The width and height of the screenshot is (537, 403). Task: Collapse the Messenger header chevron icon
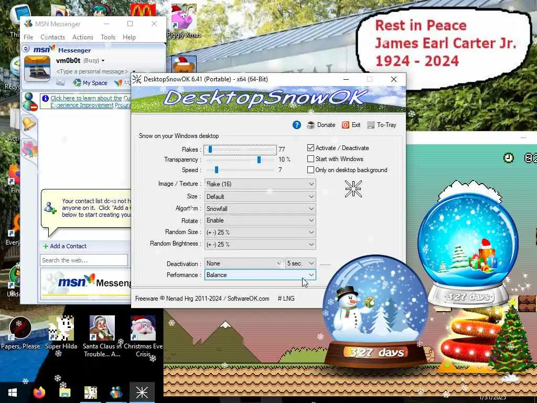[26, 49]
